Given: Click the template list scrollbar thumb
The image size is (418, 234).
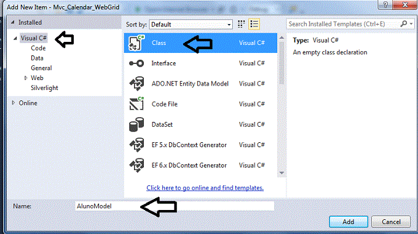Looking at the screenshot, I should pos(282,63).
